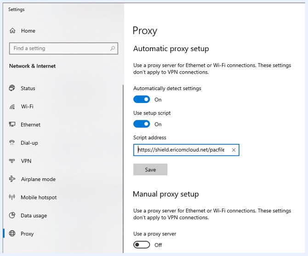Click the Home icon in sidebar

[12, 31]
